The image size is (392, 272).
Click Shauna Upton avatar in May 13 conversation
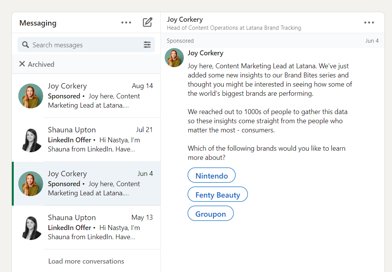[31, 227]
